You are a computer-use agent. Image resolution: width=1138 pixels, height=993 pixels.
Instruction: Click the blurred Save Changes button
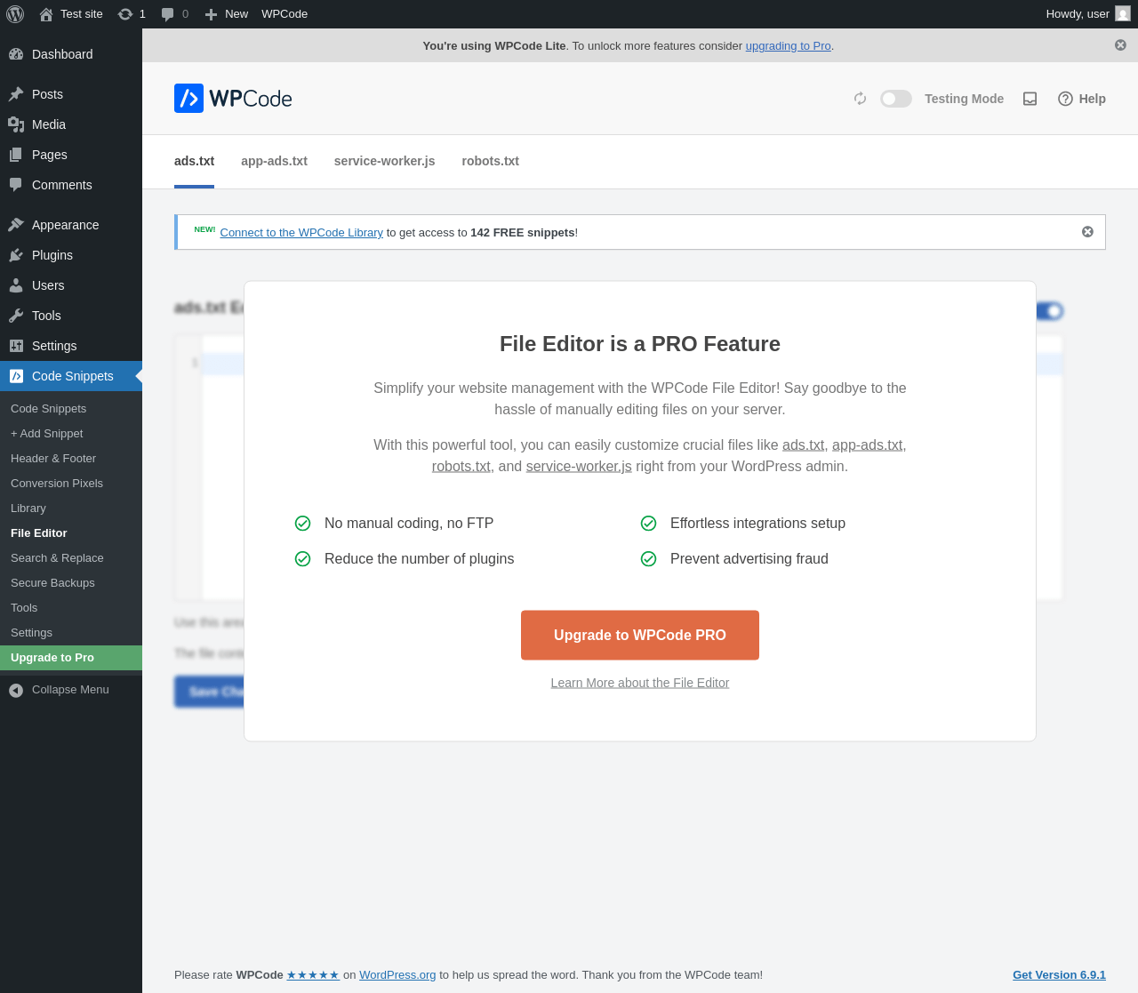click(210, 692)
